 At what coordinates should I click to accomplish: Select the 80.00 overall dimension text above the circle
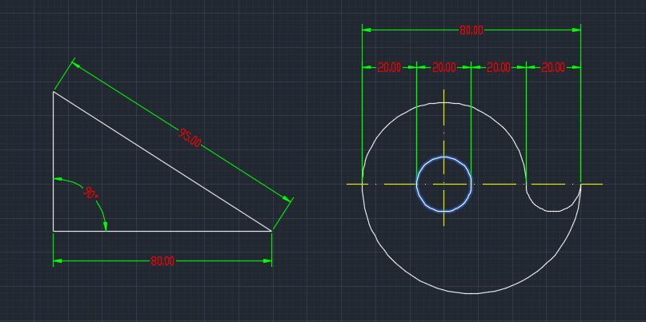[471, 30]
